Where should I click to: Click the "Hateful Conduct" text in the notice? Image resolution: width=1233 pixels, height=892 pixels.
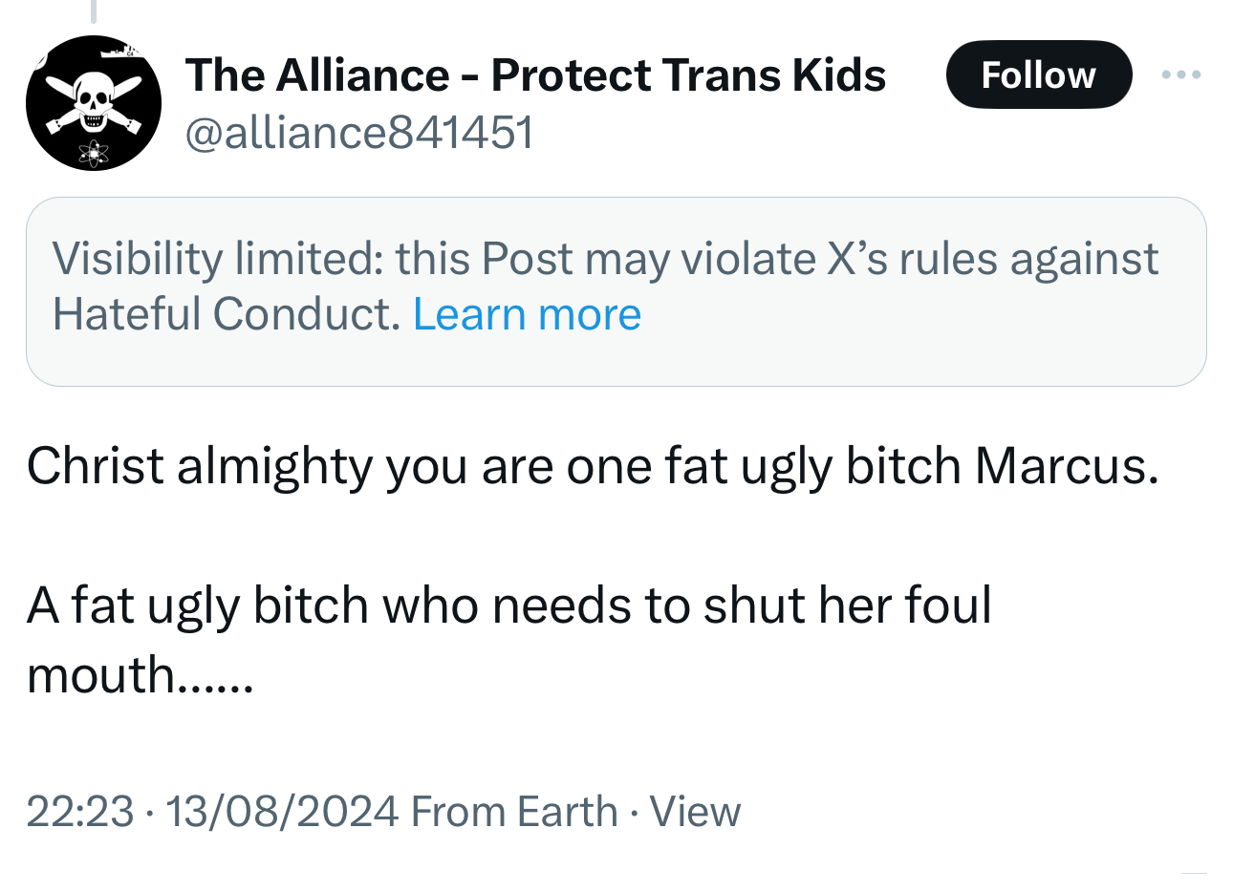pos(227,314)
